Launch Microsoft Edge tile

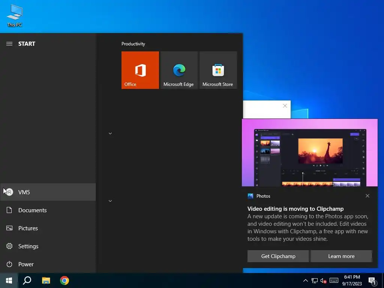pyautogui.click(x=179, y=70)
